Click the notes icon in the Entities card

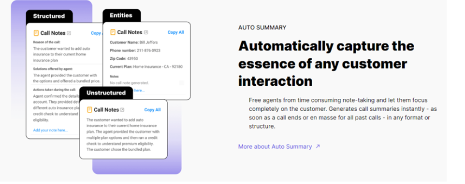(x=113, y=32)
